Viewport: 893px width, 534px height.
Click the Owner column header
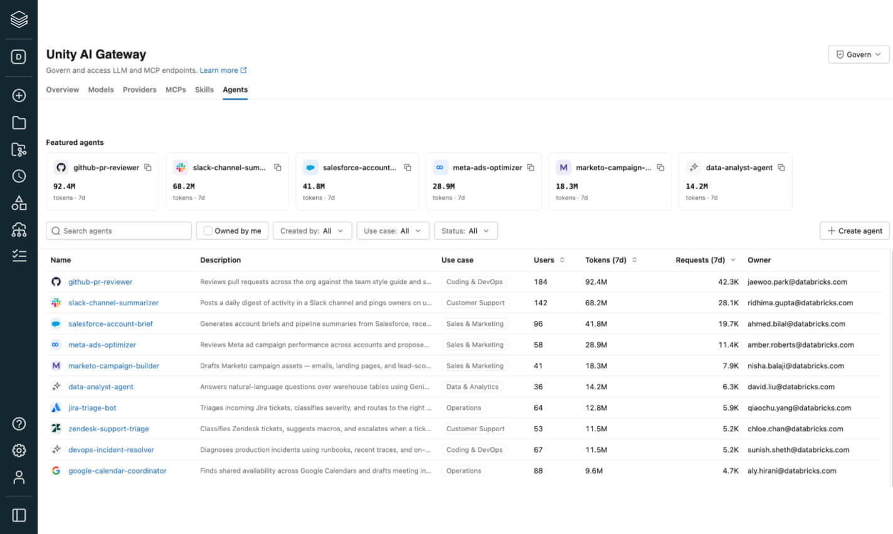pyautogui.click(x=759, y=260)
